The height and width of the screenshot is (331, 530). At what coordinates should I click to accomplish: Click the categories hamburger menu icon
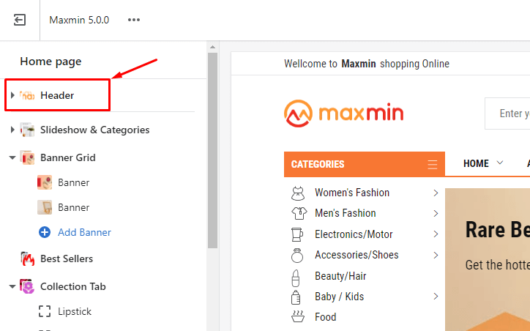pos(433,164)
